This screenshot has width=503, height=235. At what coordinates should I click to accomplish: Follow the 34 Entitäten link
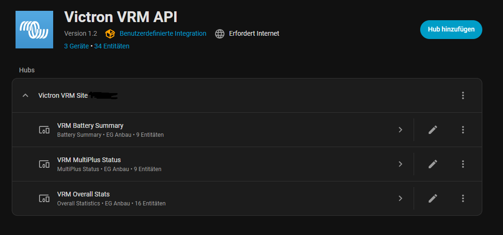112,46
